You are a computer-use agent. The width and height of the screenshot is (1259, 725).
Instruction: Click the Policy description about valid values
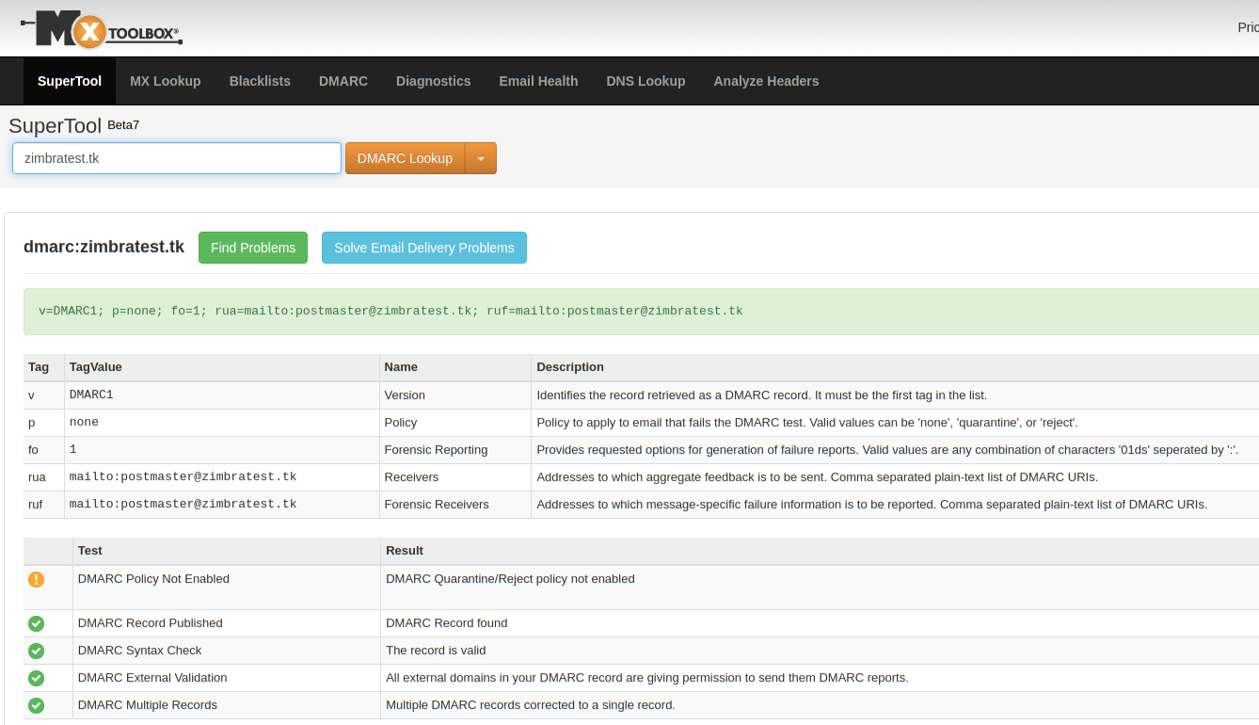pos(807,423)
